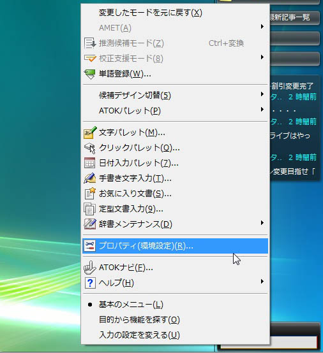
Task: Click the 手書き文字入力 pen icon
Action: tap(90, 178)
